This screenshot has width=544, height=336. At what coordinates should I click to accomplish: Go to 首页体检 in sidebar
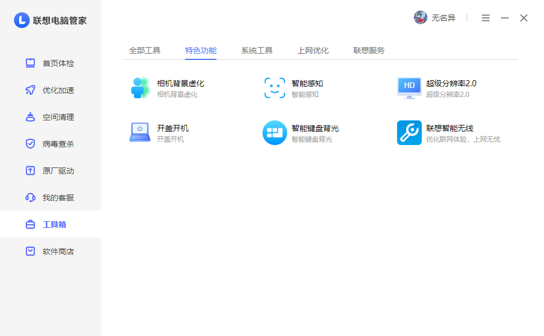click(x=58, y=63)
